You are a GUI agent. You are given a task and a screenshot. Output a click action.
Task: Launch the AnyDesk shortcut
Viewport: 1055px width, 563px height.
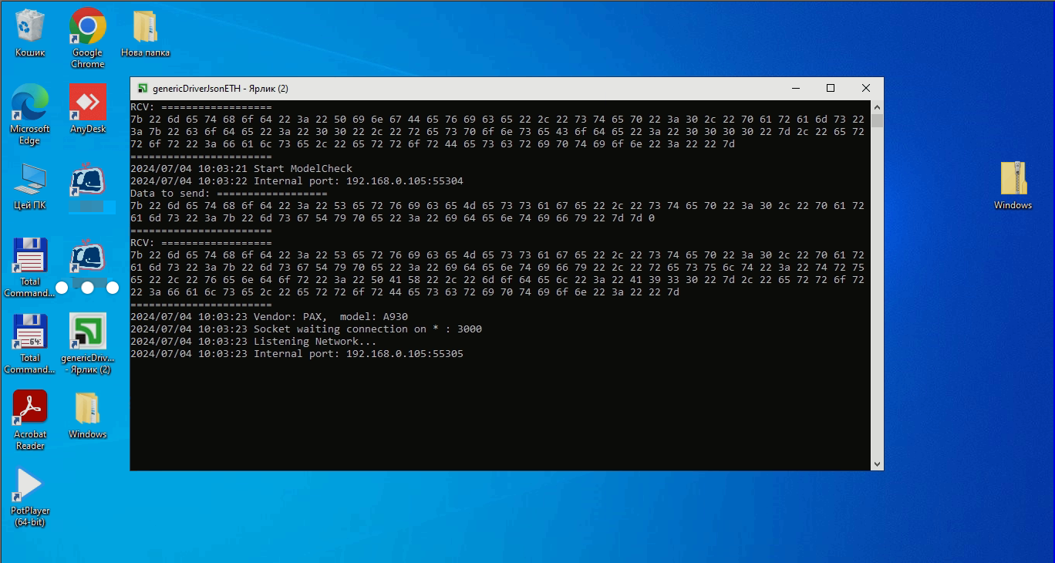(x=87, y=103)
